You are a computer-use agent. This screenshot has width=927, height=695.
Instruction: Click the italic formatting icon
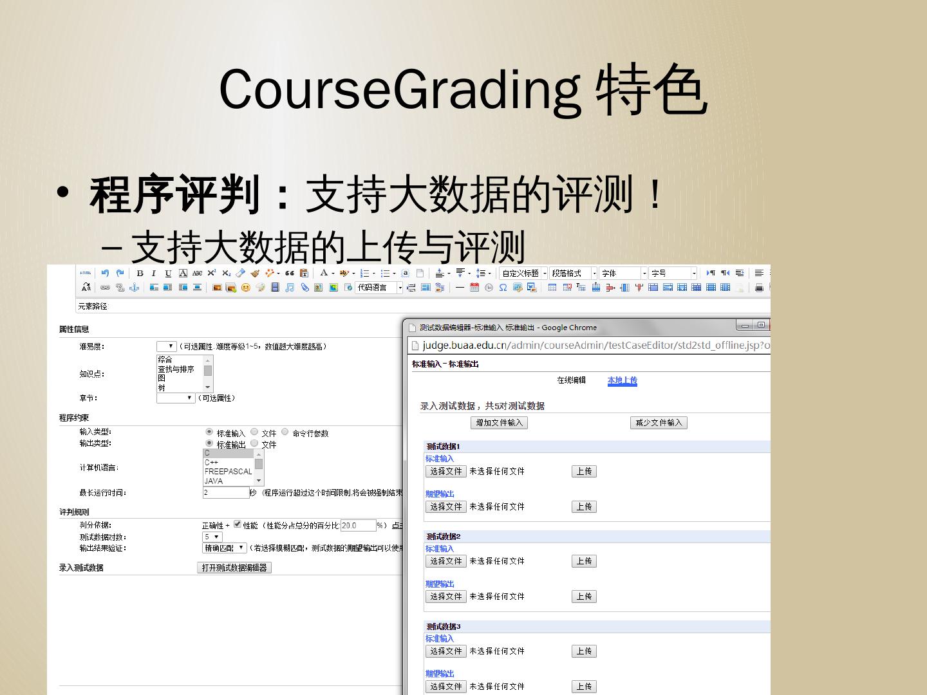tap(153, 273)
